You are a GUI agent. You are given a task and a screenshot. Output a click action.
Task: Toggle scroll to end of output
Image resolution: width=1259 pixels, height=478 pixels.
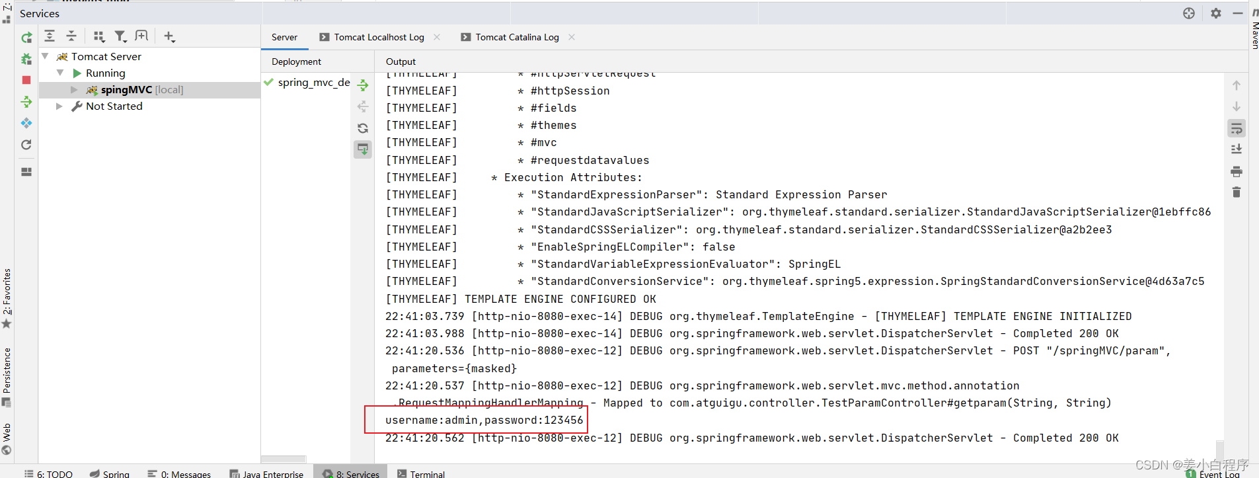click(x=1237, y=149)
